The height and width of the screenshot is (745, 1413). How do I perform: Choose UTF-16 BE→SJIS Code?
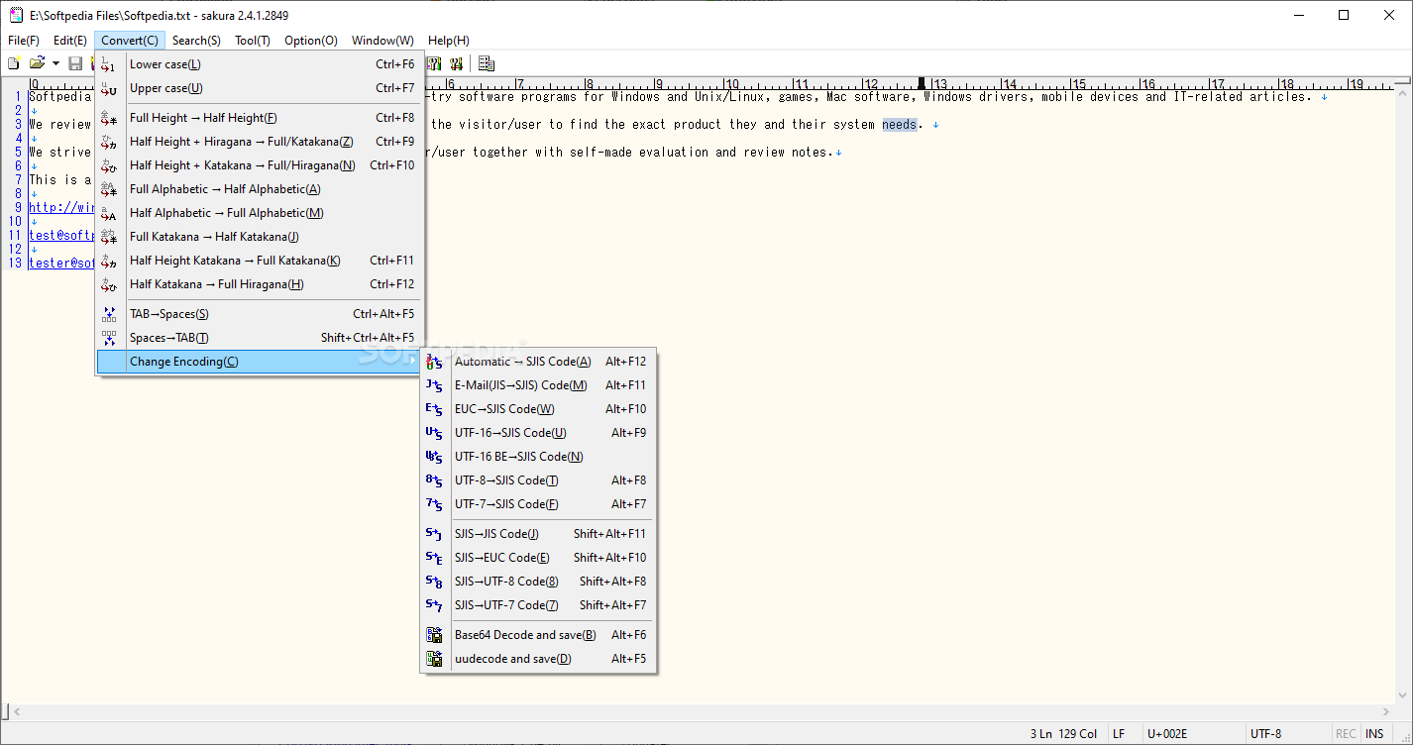click(538, 457)
